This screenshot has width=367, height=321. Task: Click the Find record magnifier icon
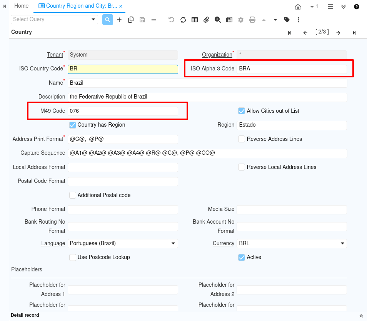click(x=108, y=20)
